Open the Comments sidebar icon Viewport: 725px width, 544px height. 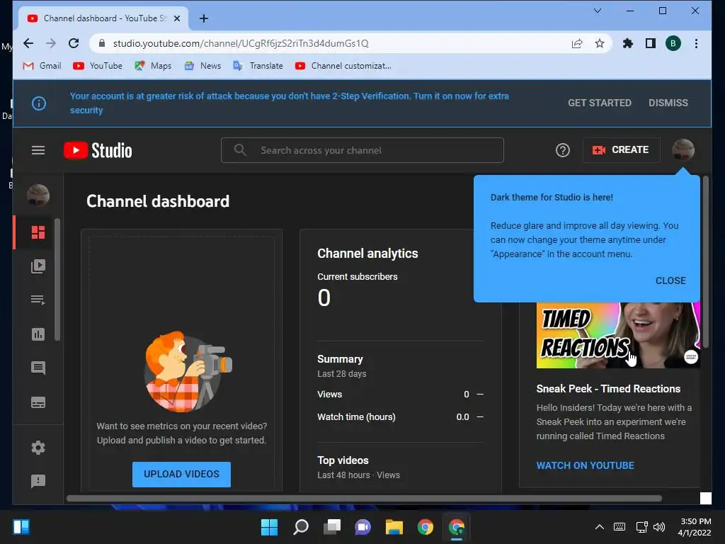pos(38,368)
